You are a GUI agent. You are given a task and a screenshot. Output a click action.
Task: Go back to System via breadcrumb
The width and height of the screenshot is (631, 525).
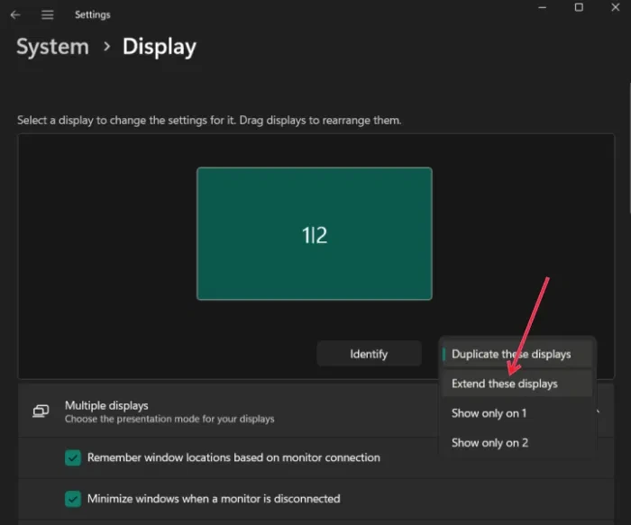pos(52,47)
